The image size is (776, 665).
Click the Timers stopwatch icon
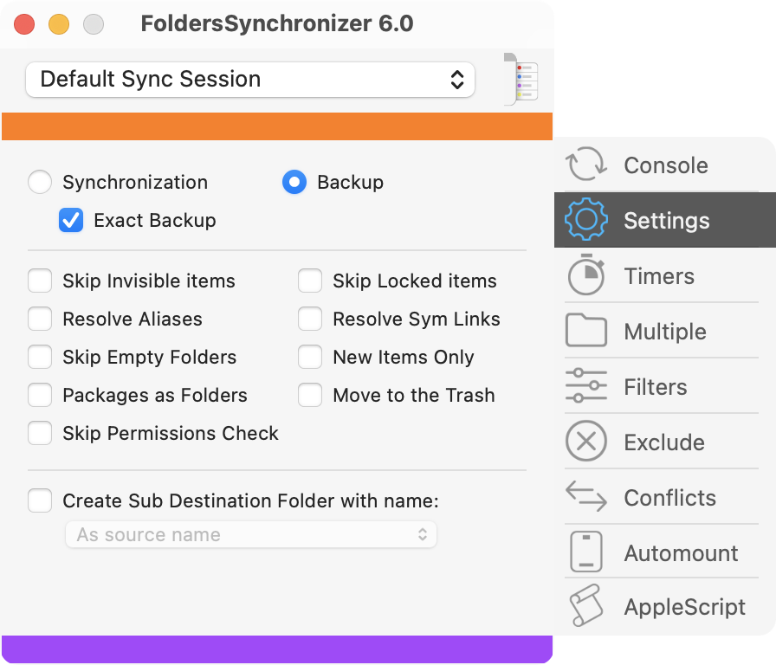(x=586, y=274)
